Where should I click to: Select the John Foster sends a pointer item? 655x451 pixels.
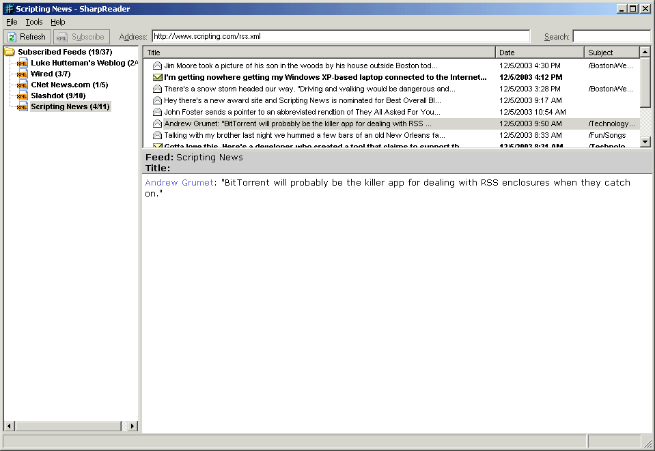click(x=302, y=112)
